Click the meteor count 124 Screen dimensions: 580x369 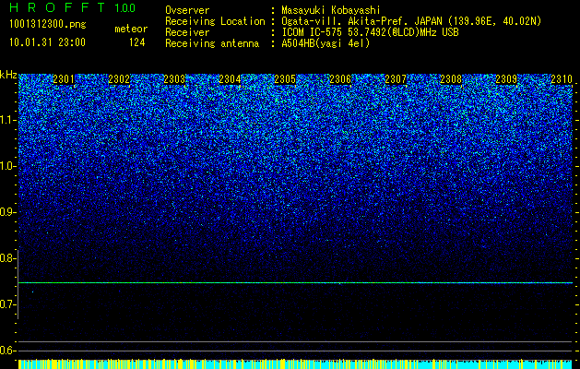pyautogui.click(x=136, y=42)
